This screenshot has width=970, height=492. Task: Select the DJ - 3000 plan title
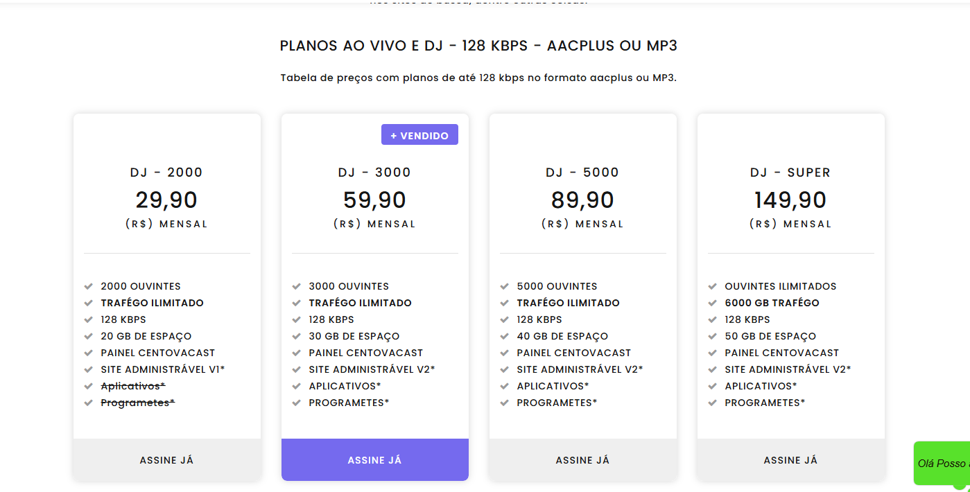[374, 173]
